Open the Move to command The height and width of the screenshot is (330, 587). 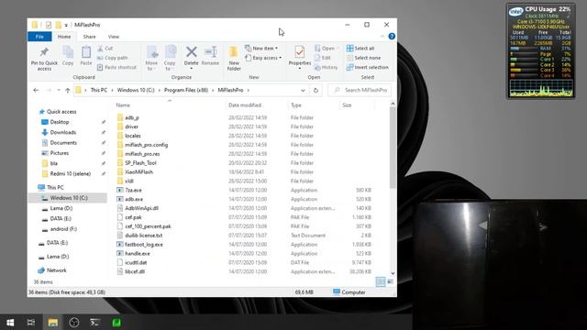tap(151, 59)
